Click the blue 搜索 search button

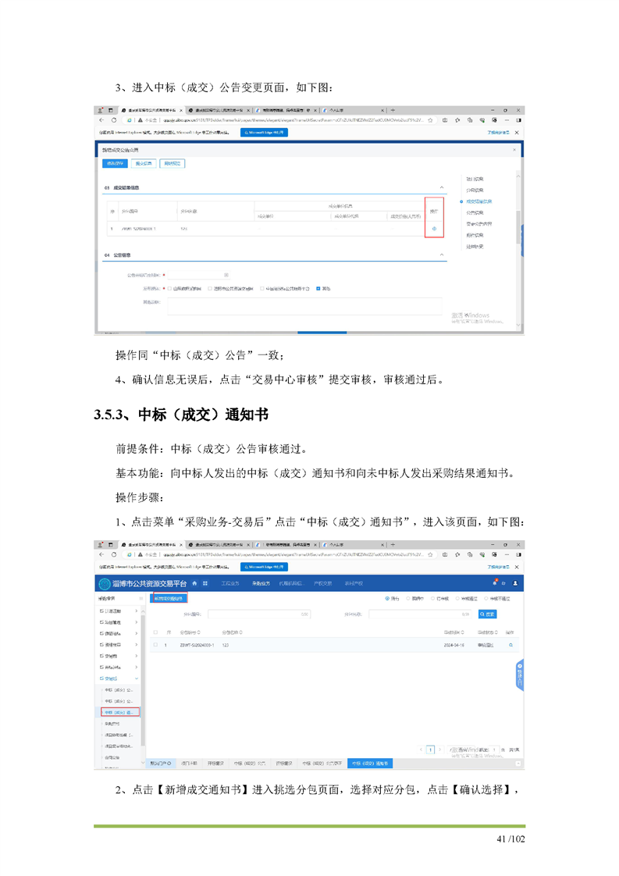point(487,614)
